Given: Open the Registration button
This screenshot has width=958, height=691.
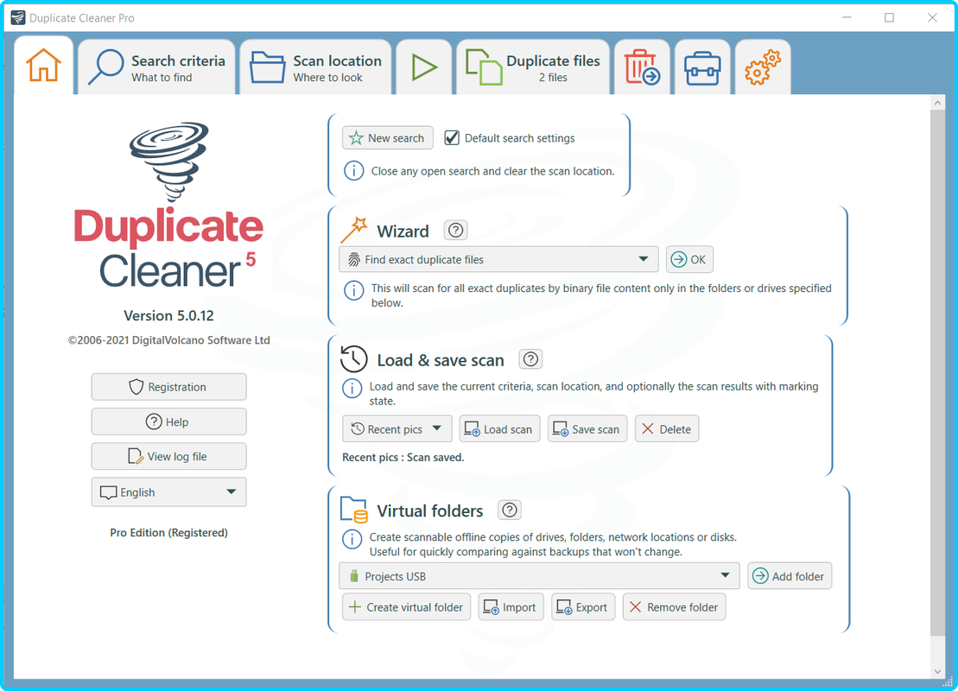Looking at the screenshot, I should pos(168,387).
